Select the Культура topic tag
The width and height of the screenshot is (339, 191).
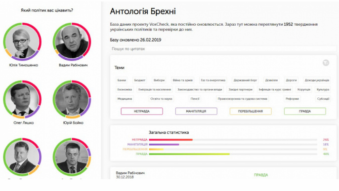(x=323, y=89)
